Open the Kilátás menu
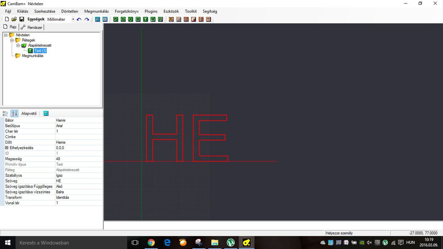The height and width of the screenshot is (249, 443). 23,11
